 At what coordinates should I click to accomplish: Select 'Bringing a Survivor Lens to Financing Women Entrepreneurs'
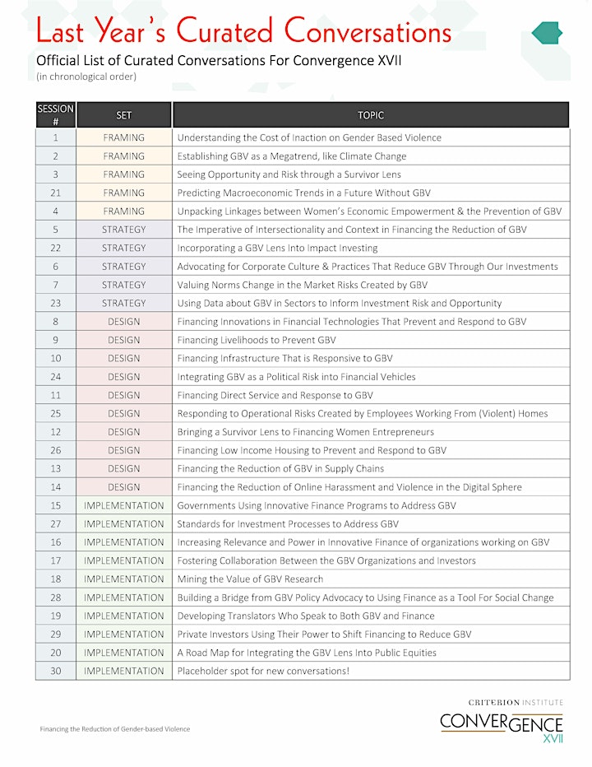(305, 432)
